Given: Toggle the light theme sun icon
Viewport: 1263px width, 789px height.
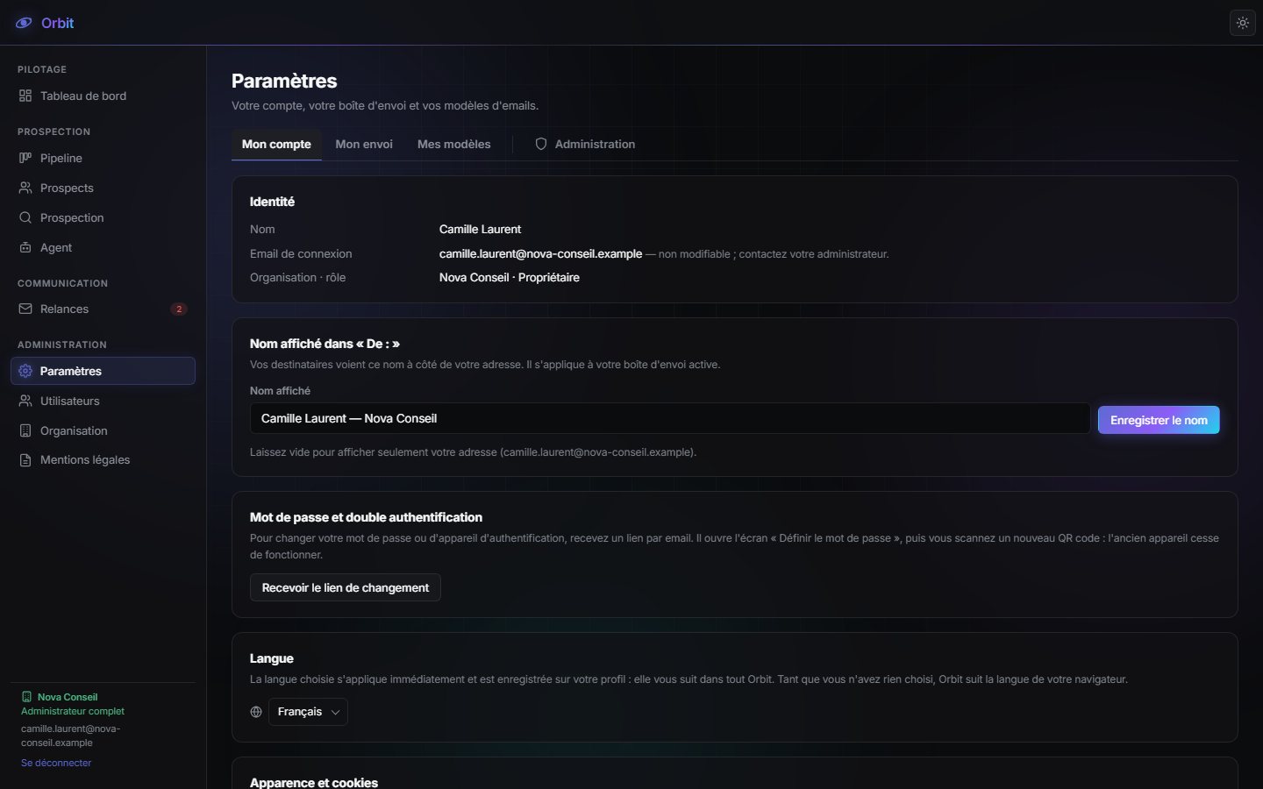Looking at the screenshot, I should click(x=1243, y=24).
